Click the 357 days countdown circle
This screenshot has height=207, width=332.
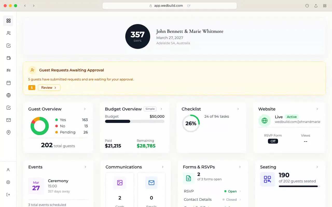pos(138,36)
